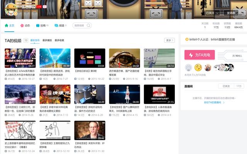The image size is (247, 154).
Task: Play the 21:15 video thumbnail
Action: (x=159, y=94)
